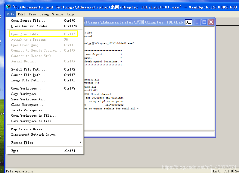This screenshot has height=173, width=239.
Task: Select Save Workspace As entry
Action: click(45, 99)
